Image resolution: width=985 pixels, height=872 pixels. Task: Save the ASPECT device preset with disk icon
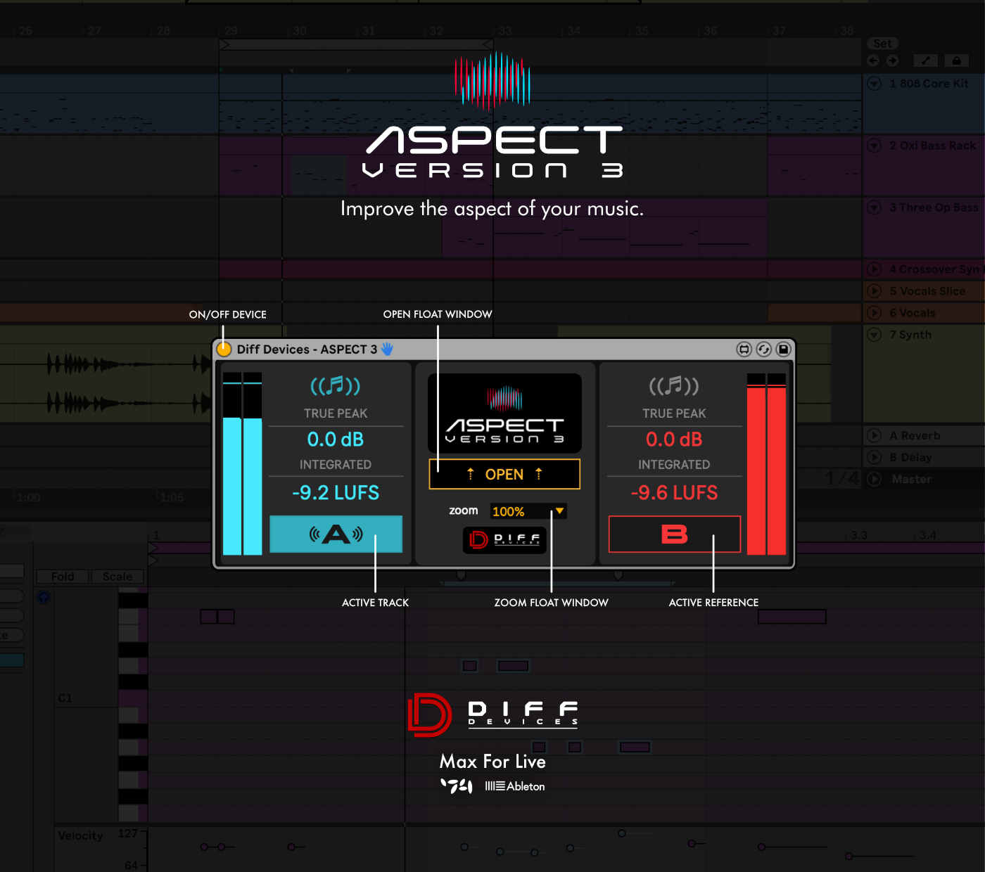point(783,349)
